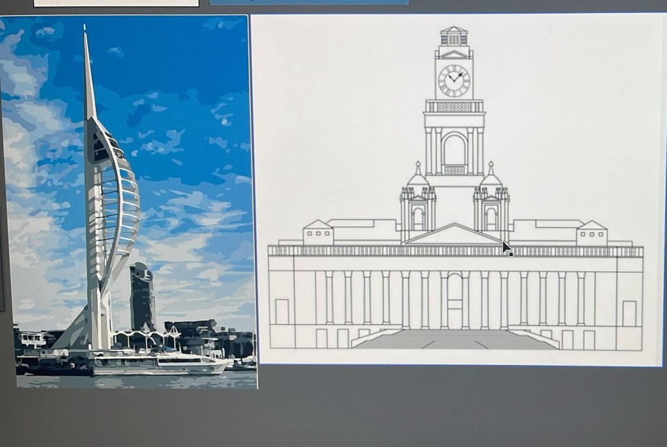Click the rightmost rectangular door on the facade
Screen dimensions: 667x447
[629, 313]
